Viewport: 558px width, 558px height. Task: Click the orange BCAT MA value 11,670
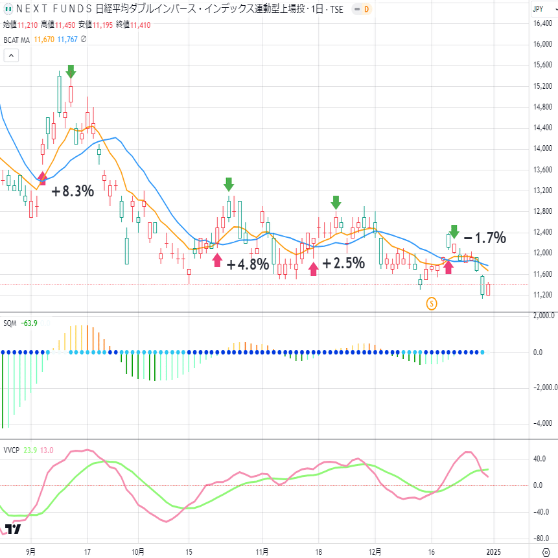44,40
